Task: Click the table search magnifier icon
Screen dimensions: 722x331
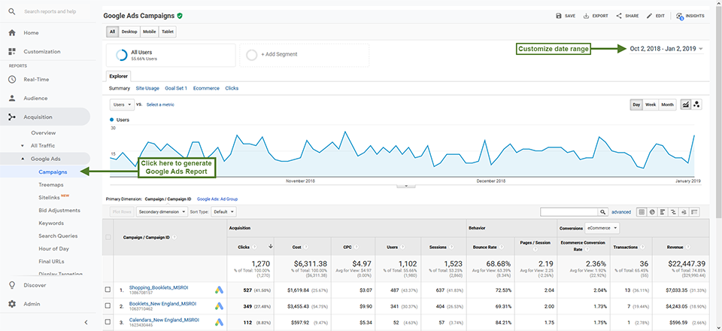Action: coord(602,212)
